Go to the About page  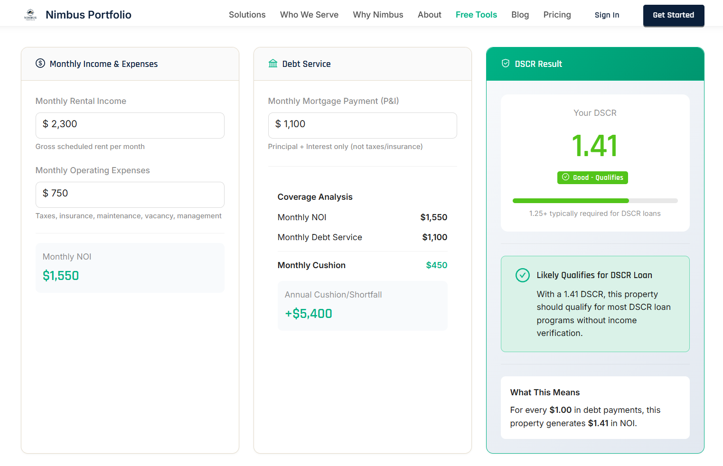point(429,15)
